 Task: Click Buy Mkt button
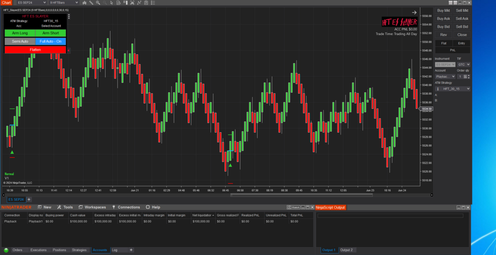[x=444, y=10]
